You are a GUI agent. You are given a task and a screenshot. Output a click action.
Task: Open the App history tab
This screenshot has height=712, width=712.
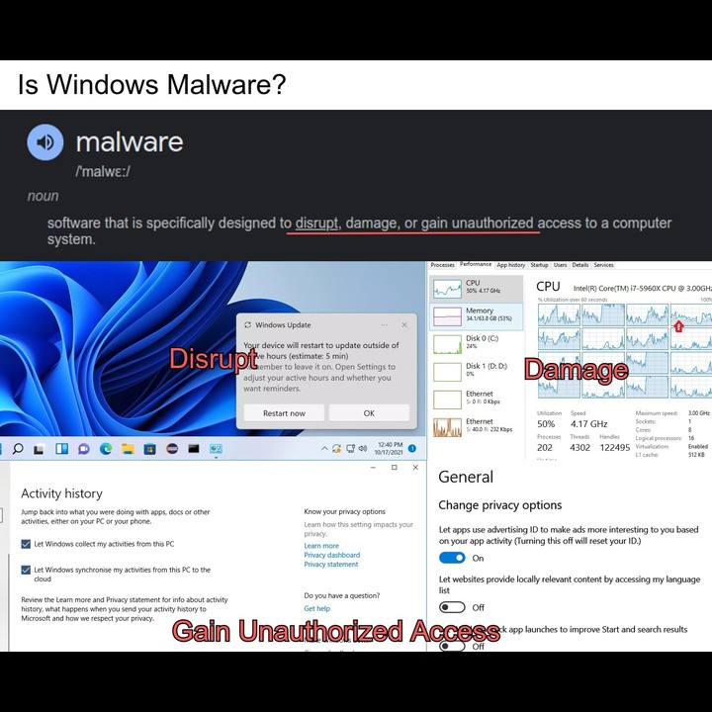pos(511,265)
